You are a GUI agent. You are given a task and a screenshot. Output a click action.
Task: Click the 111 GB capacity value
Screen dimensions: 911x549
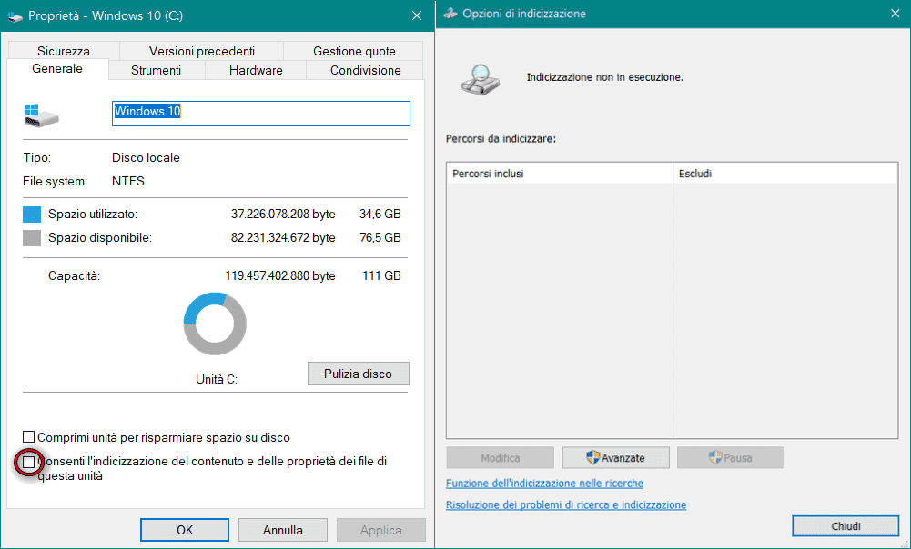381,275
